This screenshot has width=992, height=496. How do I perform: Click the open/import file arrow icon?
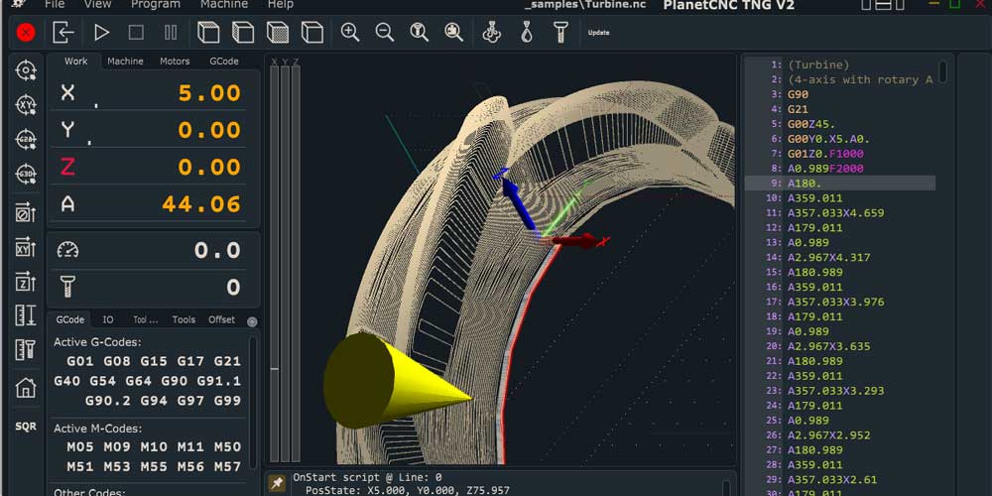tap(63, 33)
